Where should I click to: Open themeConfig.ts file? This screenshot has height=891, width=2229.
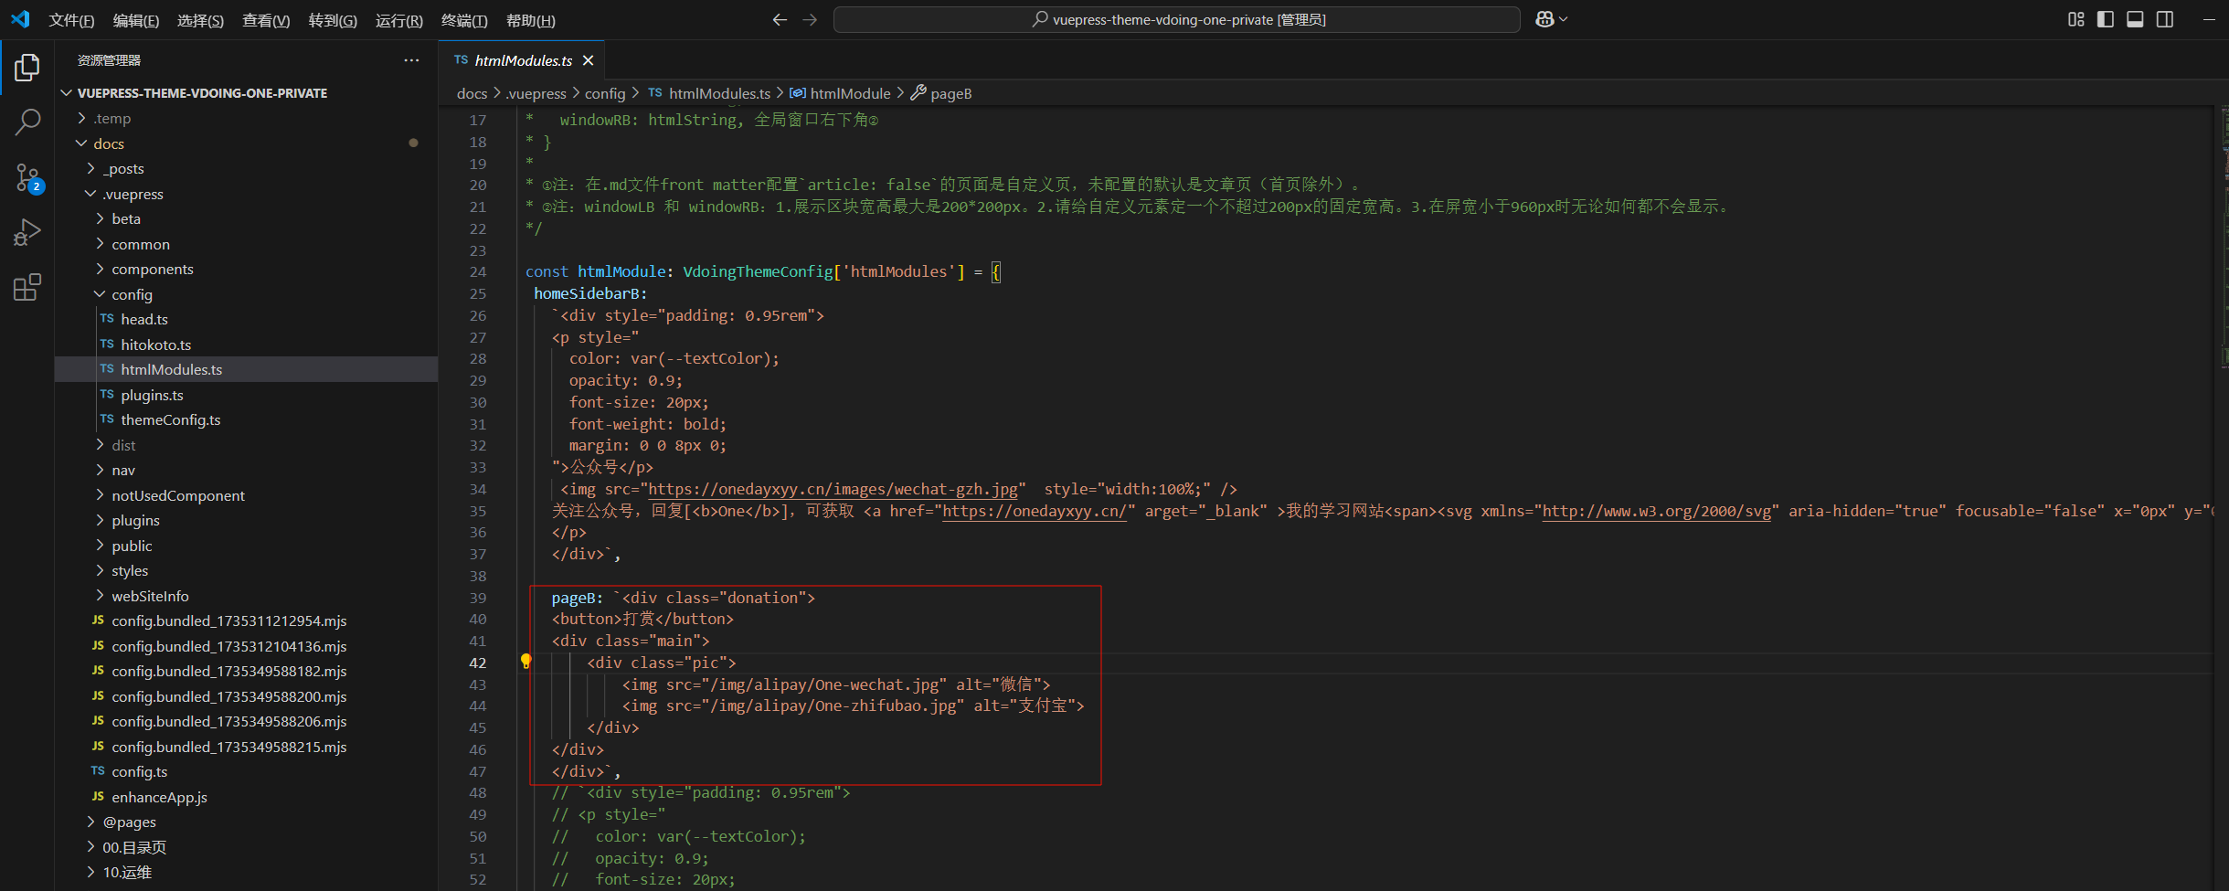[x=247, y=420]
